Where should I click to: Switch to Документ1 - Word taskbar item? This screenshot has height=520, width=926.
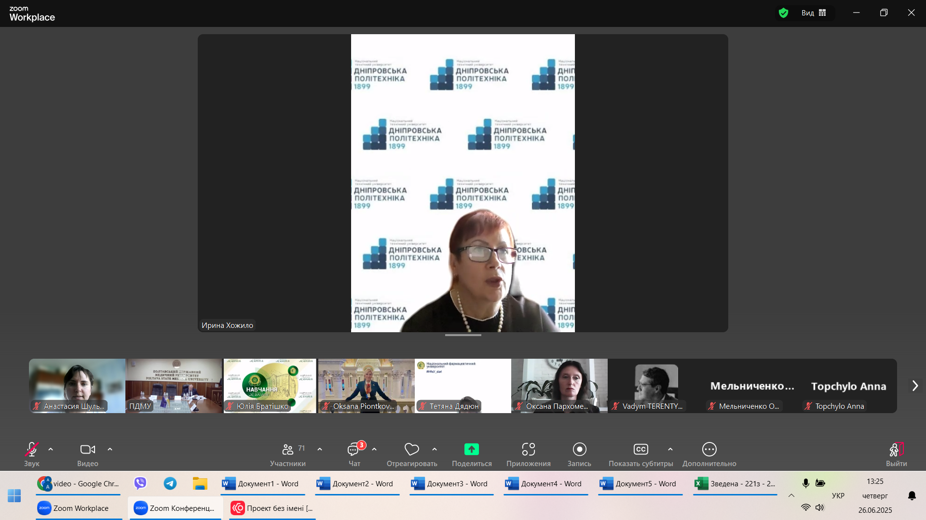pos(263,483)
